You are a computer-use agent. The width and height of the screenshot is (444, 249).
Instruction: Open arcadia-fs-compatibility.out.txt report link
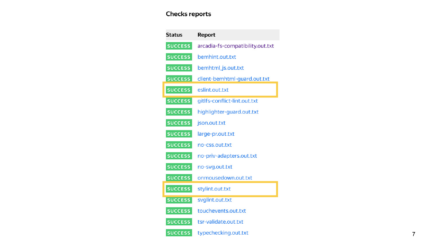236,46
